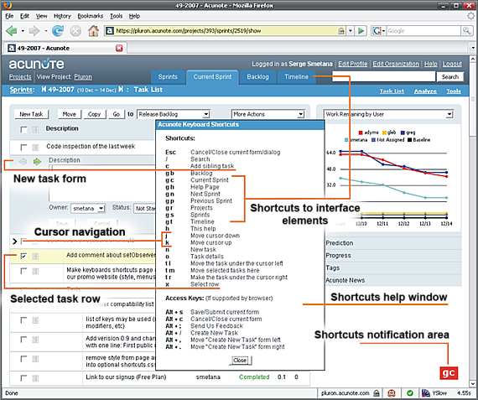The height and width of the screenshot is (400, 478).
Task: Click the Stop loading icon
Action: tap(75, 31)
